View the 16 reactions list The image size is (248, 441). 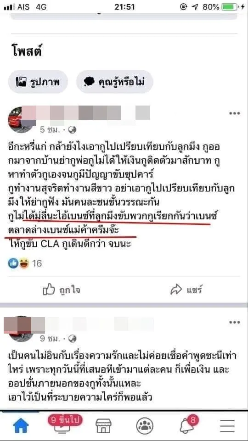coord(25,263)
